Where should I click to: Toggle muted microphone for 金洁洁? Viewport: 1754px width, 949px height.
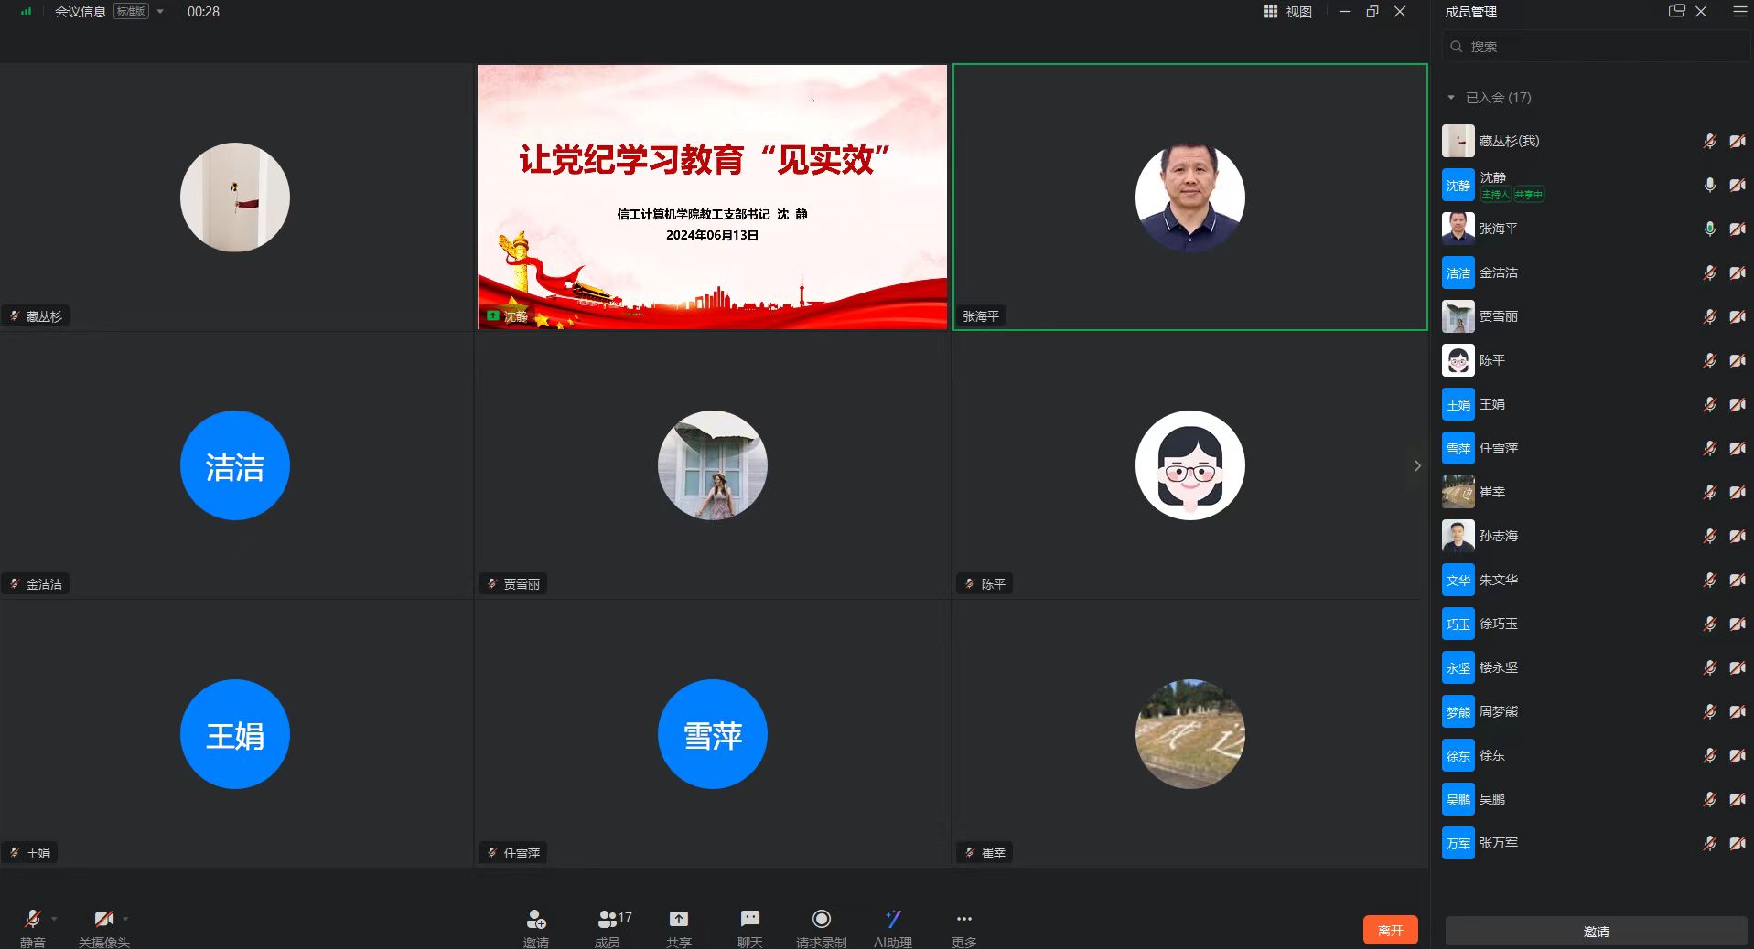[x=1709, y=272]
